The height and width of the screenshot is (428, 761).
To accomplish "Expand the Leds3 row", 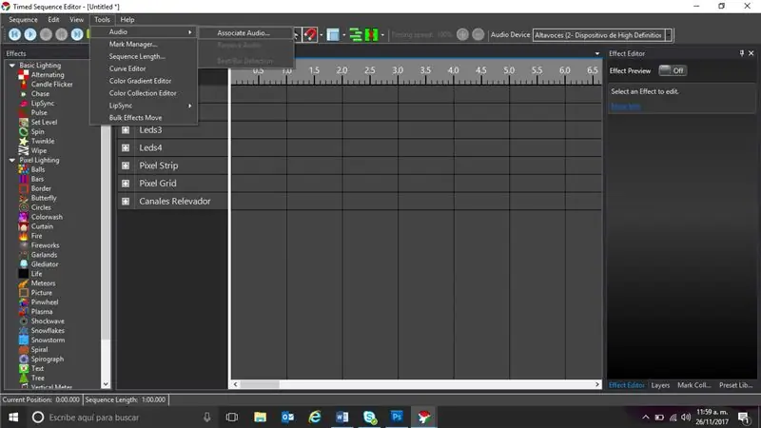I will click(126, 130).
